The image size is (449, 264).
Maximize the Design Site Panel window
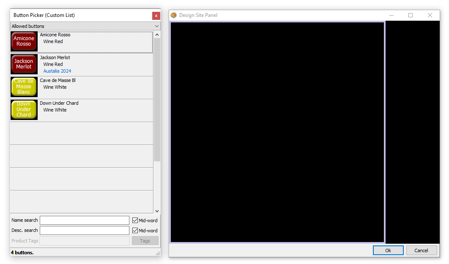pos(410,15)
